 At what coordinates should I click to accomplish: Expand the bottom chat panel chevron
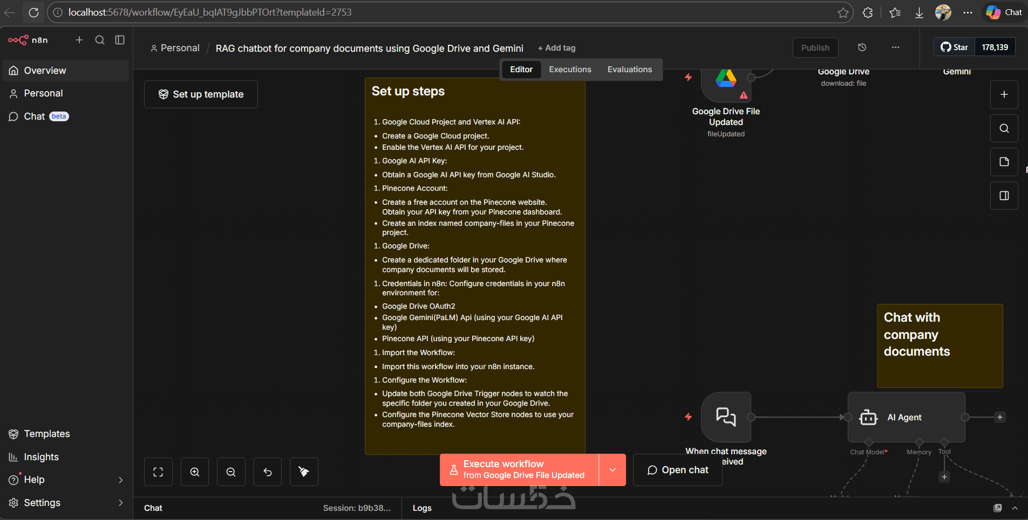[x=1015, y=508]
